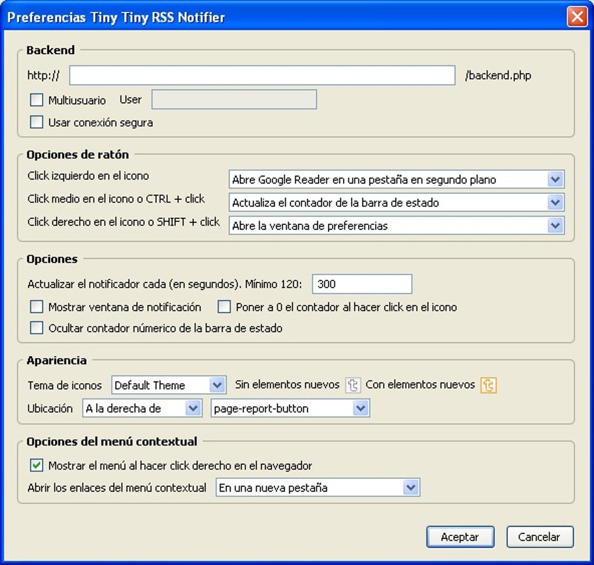
Task: Enable 'Poner a 0 el contador' option
Action: click(x=224, y=306)
